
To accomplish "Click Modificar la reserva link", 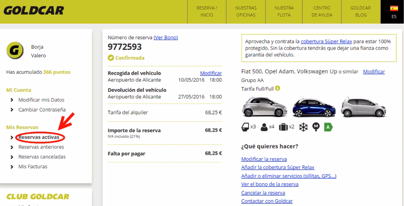I will (x=264, y=159).
